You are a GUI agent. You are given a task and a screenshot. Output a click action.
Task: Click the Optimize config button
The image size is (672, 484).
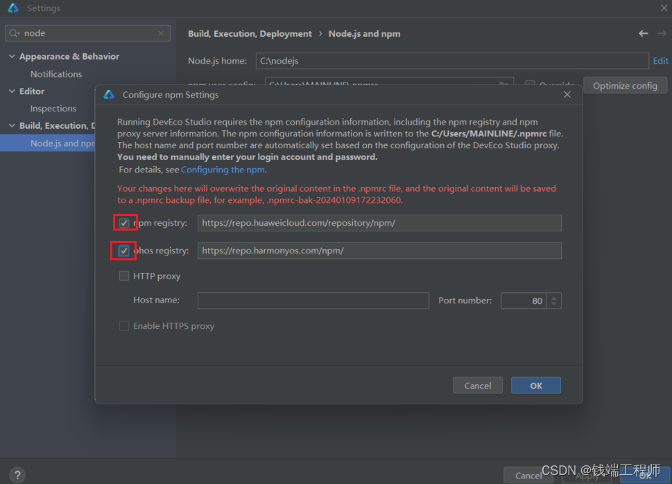tap(625, 86)
